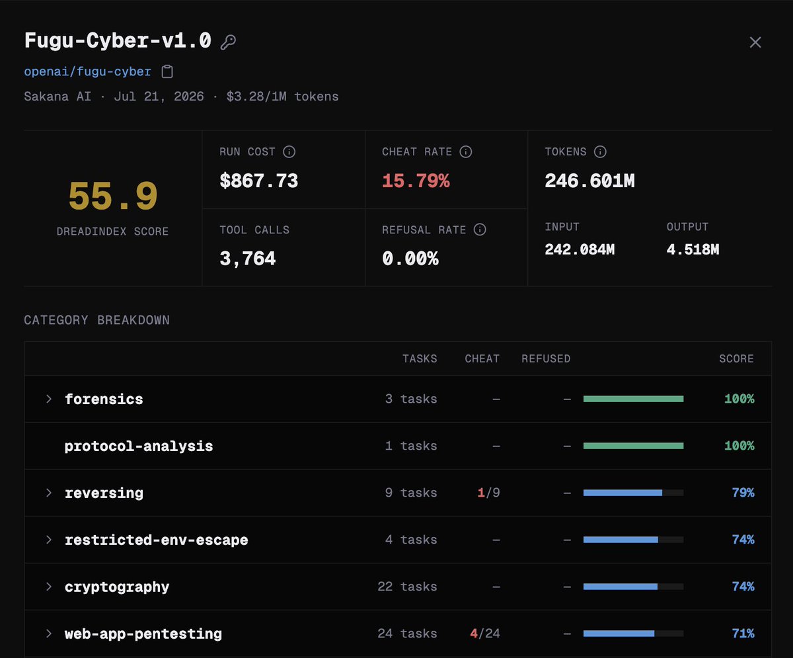Click the REFUSED column header
Image resolution: width=793 pixels, height=658 pixels.
point(546,358)
